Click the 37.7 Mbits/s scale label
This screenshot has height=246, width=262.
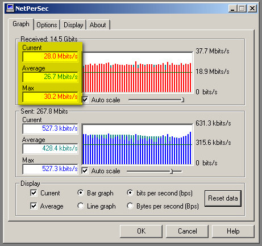coord(213,51)
